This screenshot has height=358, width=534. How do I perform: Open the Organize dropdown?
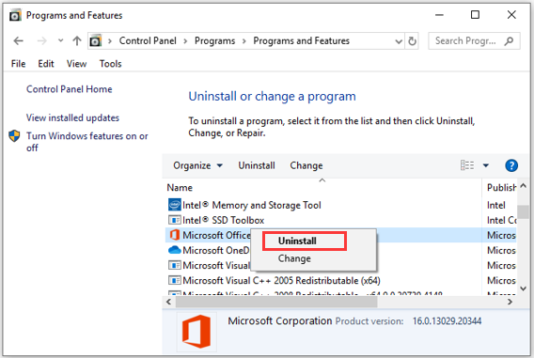(x=197, y=165)
